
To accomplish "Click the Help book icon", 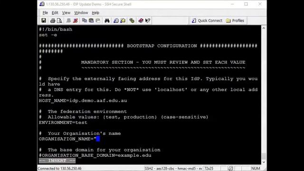I will [141, 20].
